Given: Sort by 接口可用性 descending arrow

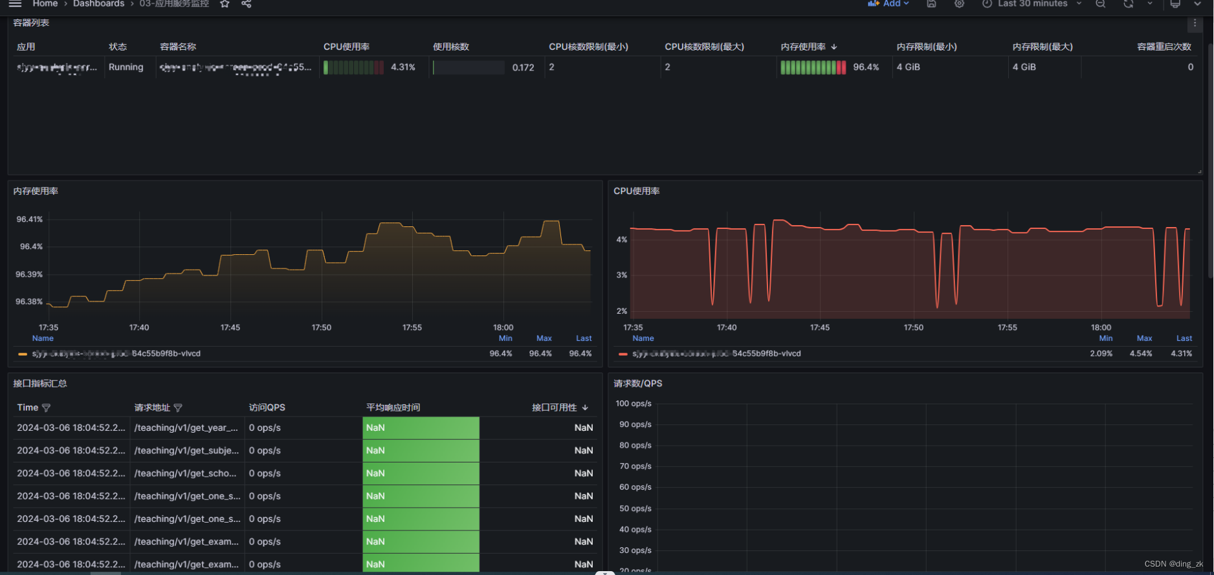Looking at the screenshot, I should [585, 407].
